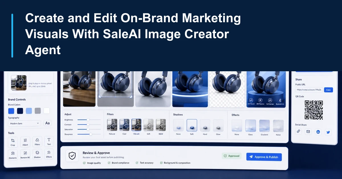The width and height of the screenshot is (342, 179).
Task: Share via the copy link icon
Action: [x=298, y=131]
